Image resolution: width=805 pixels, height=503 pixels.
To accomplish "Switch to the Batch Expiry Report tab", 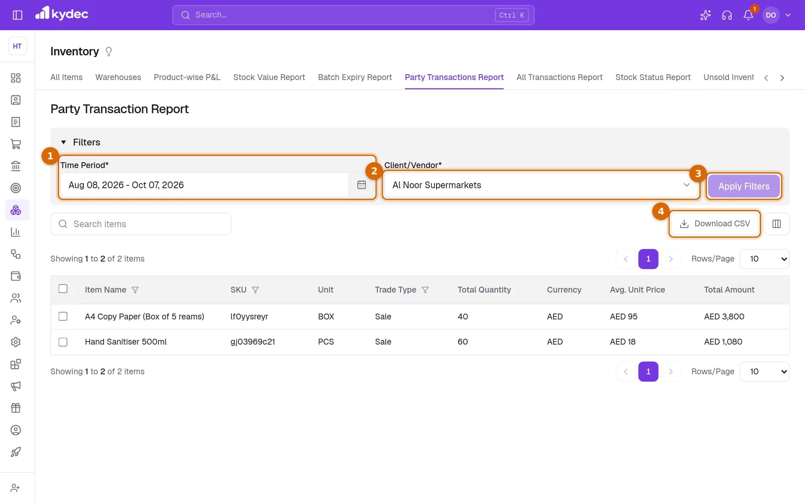I will (355, 78).
